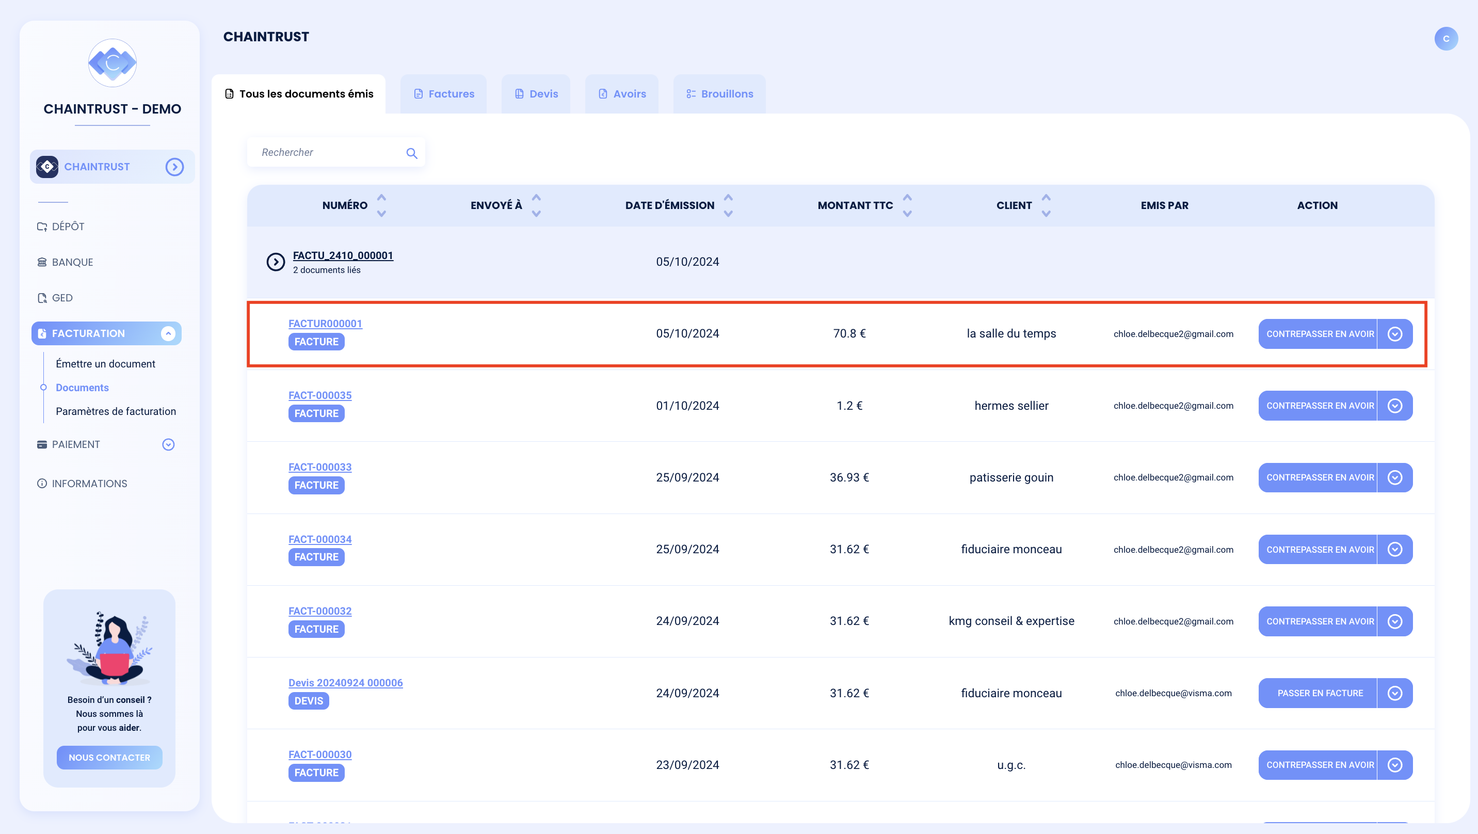Open action dropdown for FACT-000035
Screen dimensions: 1478x834
coord(1395,406)
